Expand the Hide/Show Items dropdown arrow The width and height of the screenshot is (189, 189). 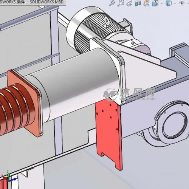coord(187,3)
